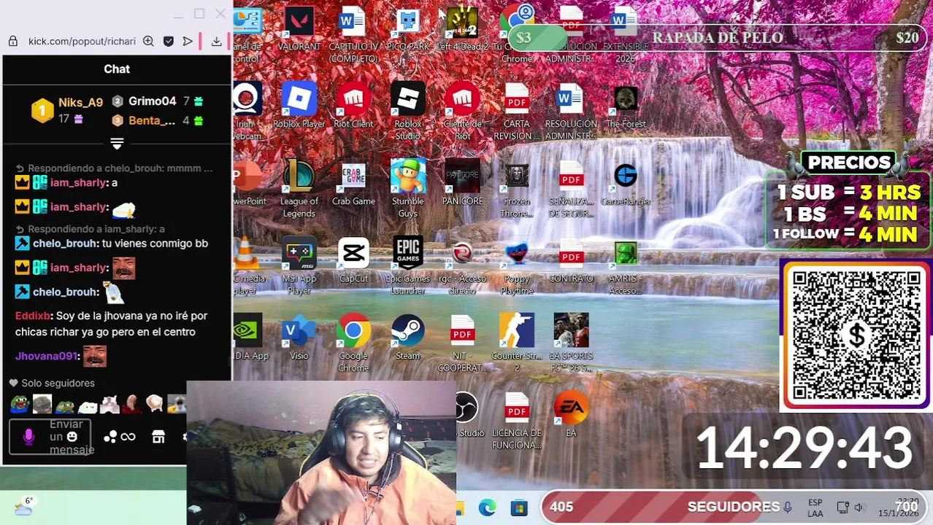Viewport: 933px width, 525px height.
Task: Open the PICO PARK desktop icon
Action: point(408,29)
